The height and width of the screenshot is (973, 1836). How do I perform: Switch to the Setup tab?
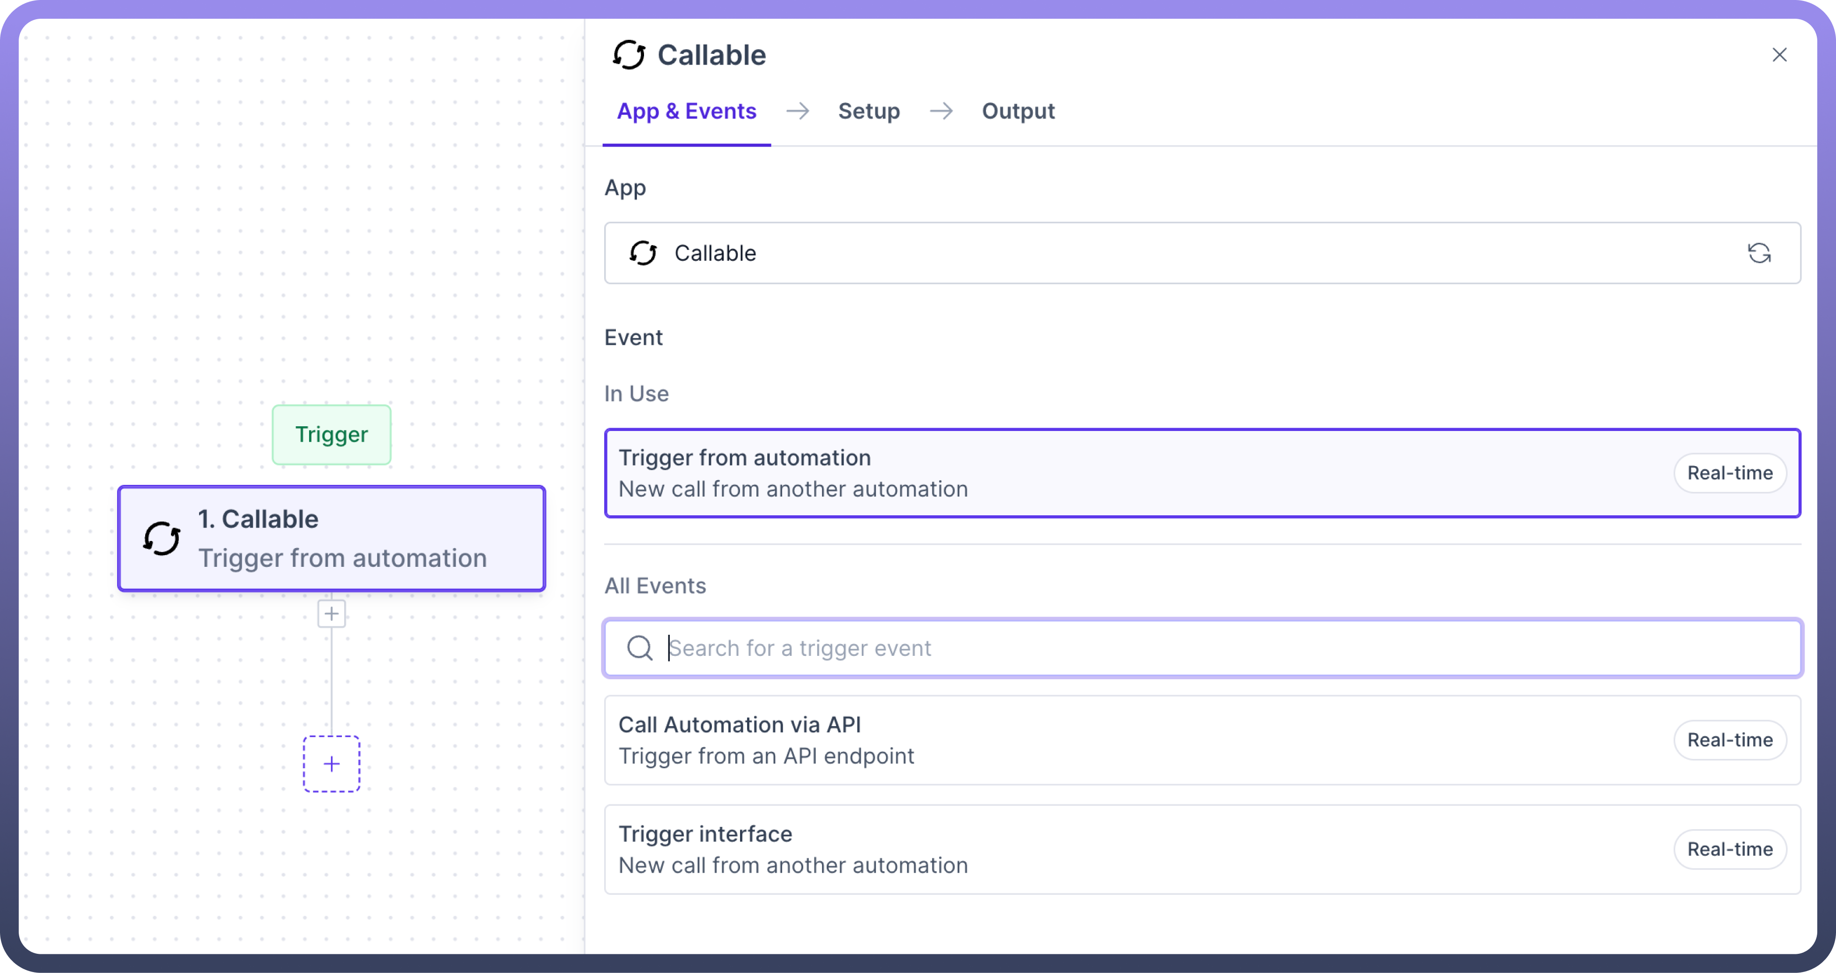click(x=869, y=111)
